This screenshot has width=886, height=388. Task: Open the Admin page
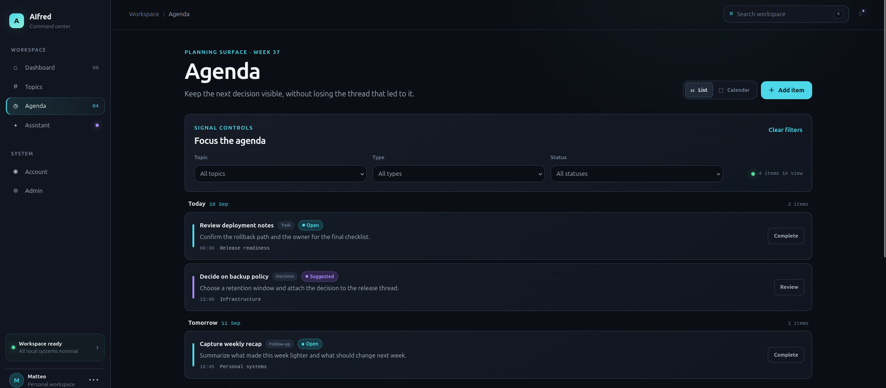[x=55, y=191]
